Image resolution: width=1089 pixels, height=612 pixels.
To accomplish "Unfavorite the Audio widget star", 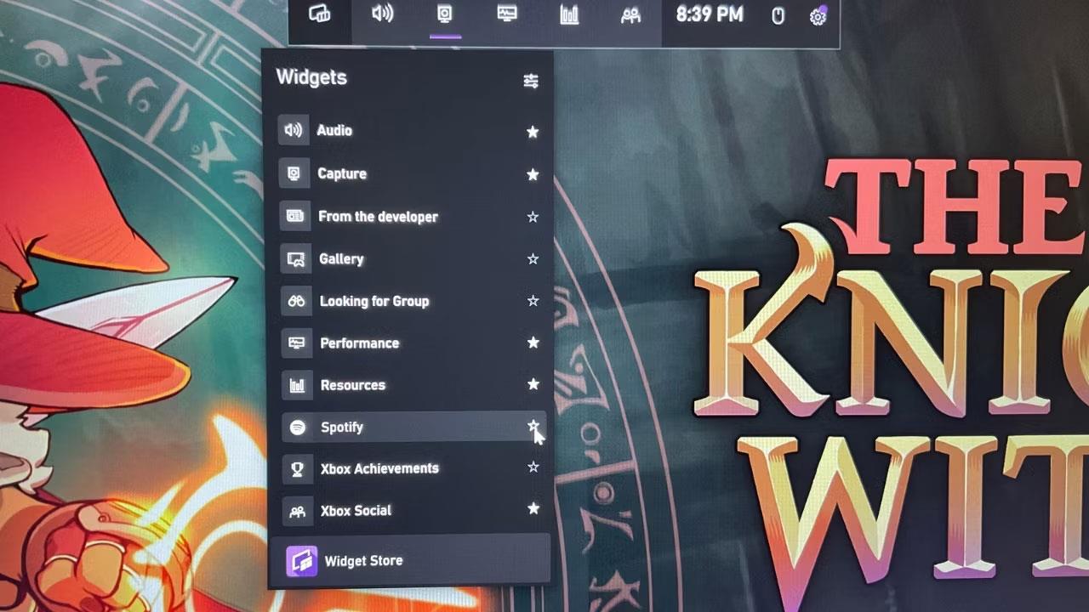I will pos(533,132).
